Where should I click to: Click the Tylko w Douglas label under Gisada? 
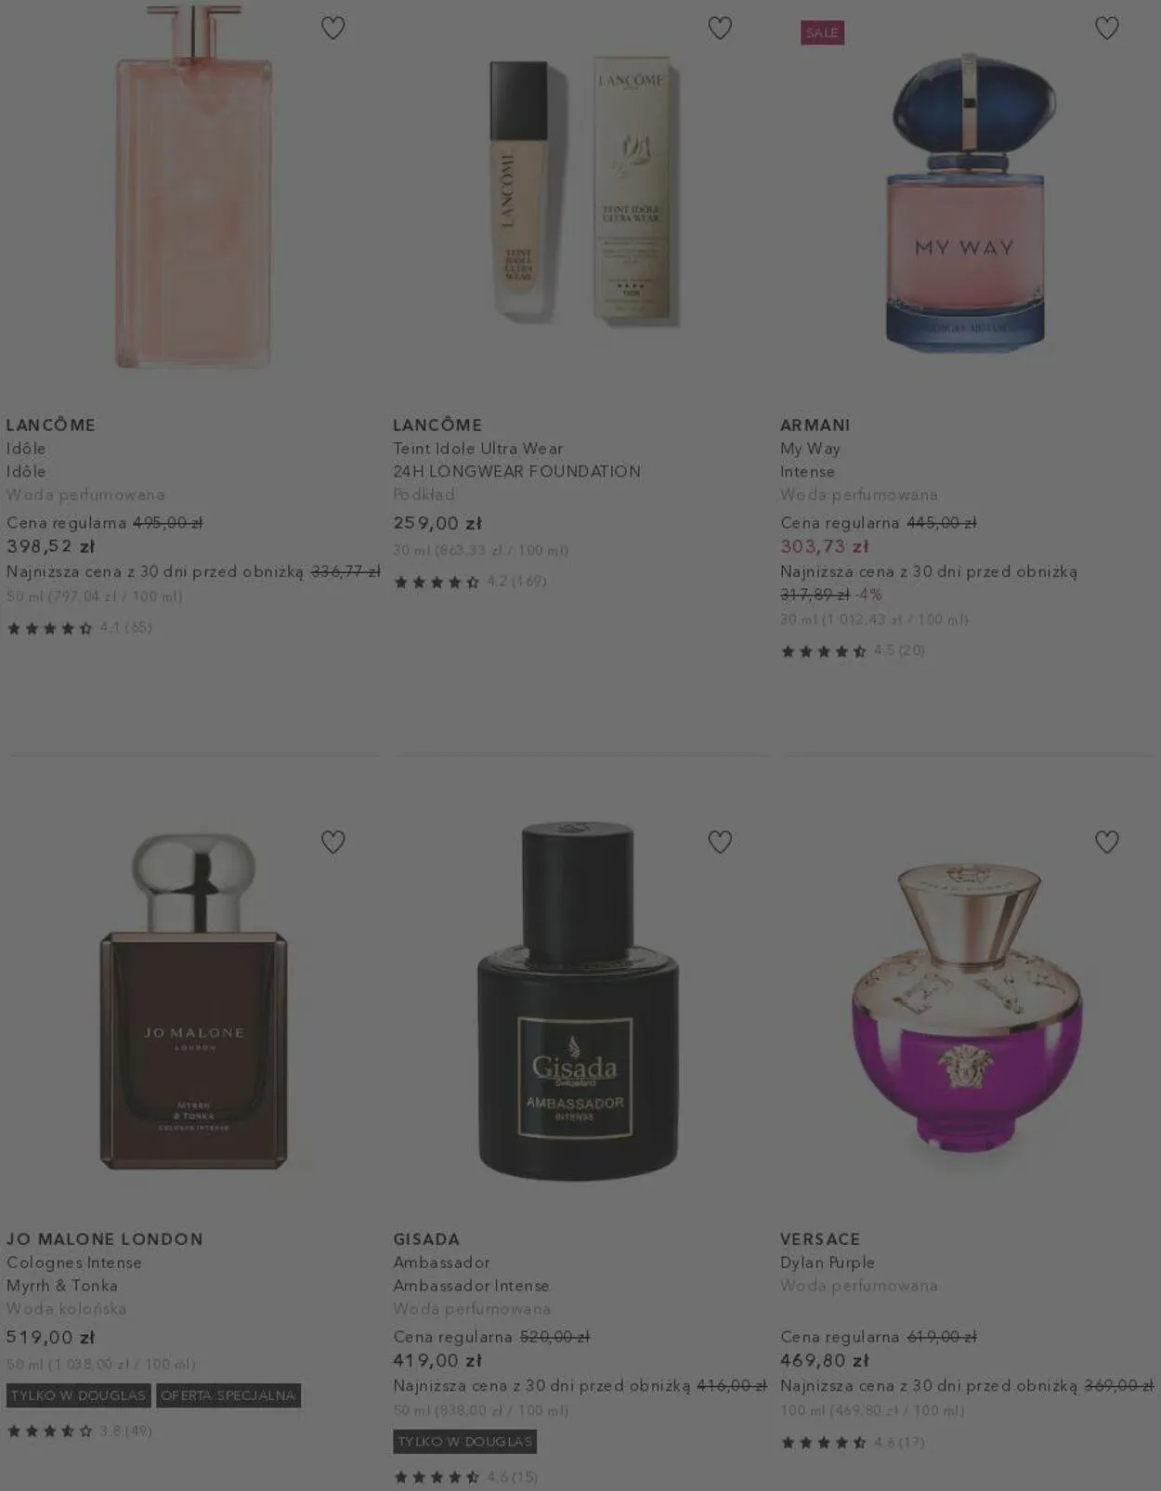coord(464,1442)
